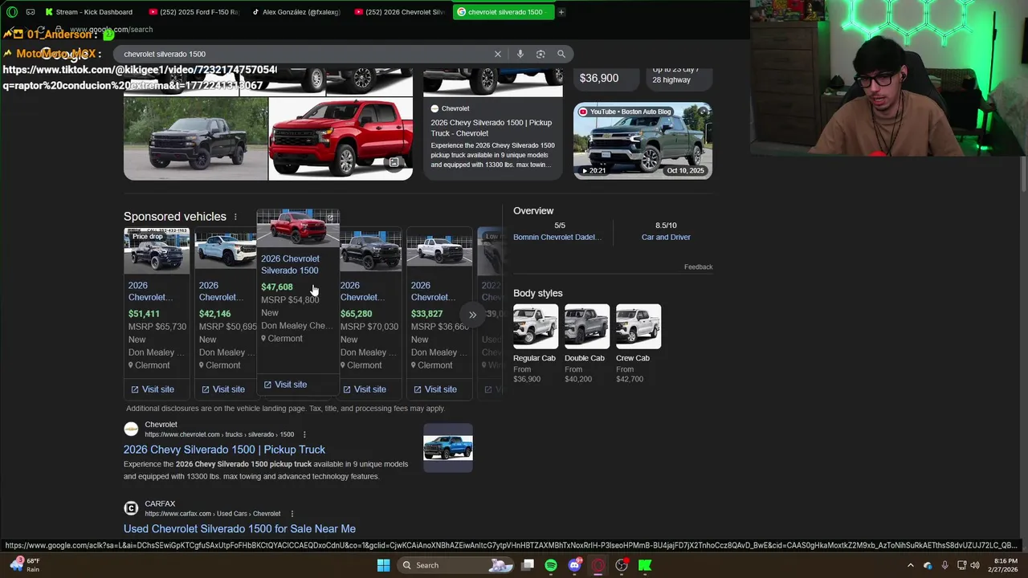Submit search with magnifying glass icon
Image resolution: width=1028 pixels, height=578 pixels.
click(x=561, y=54)
